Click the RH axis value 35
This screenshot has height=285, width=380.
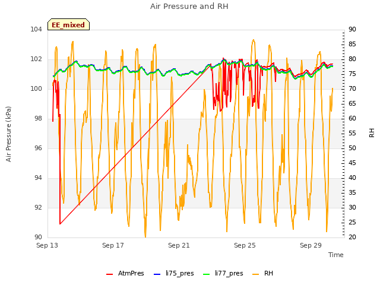(x=352, y=192)
